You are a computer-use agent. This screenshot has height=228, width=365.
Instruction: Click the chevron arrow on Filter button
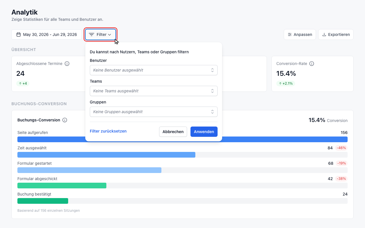point(109,34)
